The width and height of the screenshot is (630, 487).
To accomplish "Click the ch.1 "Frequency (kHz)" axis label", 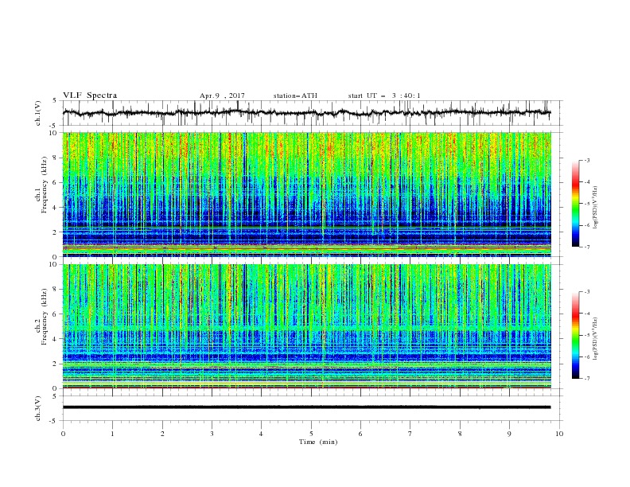I will 45,185.
